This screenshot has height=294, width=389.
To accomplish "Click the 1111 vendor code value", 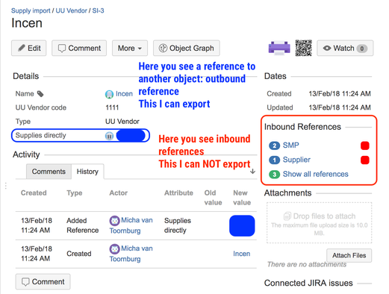I will pyautogui.click(x=112, y=107).
